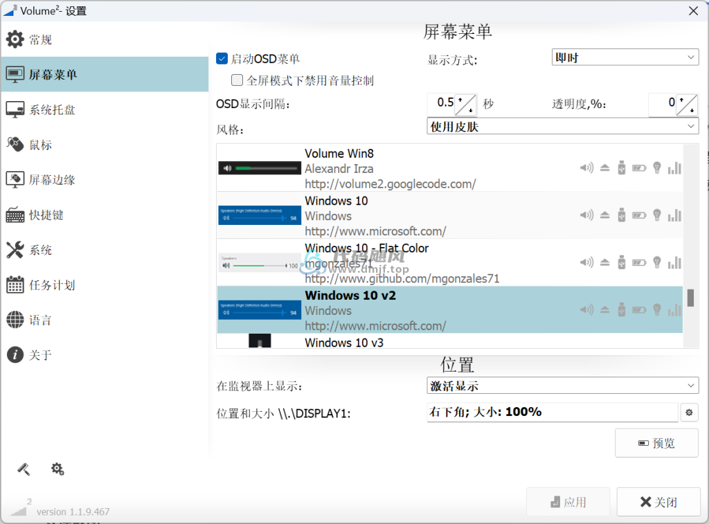Click the eject icon in Windows 10 v2 row
This screenshot has width=709, height=524.
click(x=604, y=309)
